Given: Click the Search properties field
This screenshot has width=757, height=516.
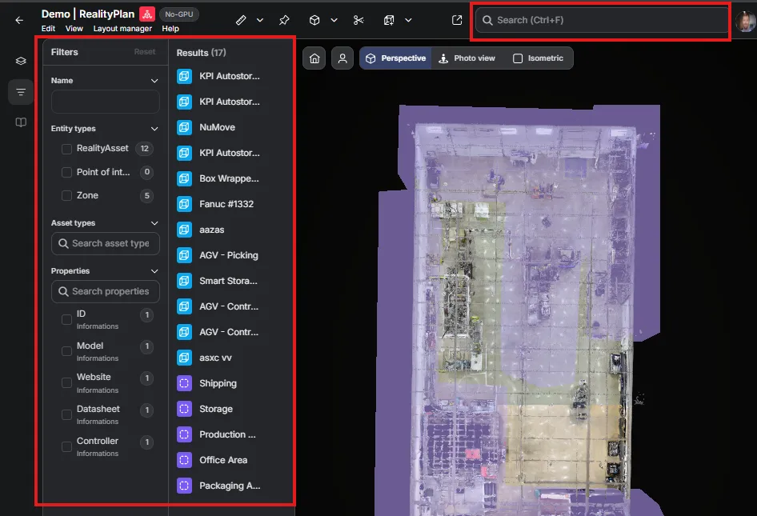Looking at the screenshot, I should (x=106, y=291).
